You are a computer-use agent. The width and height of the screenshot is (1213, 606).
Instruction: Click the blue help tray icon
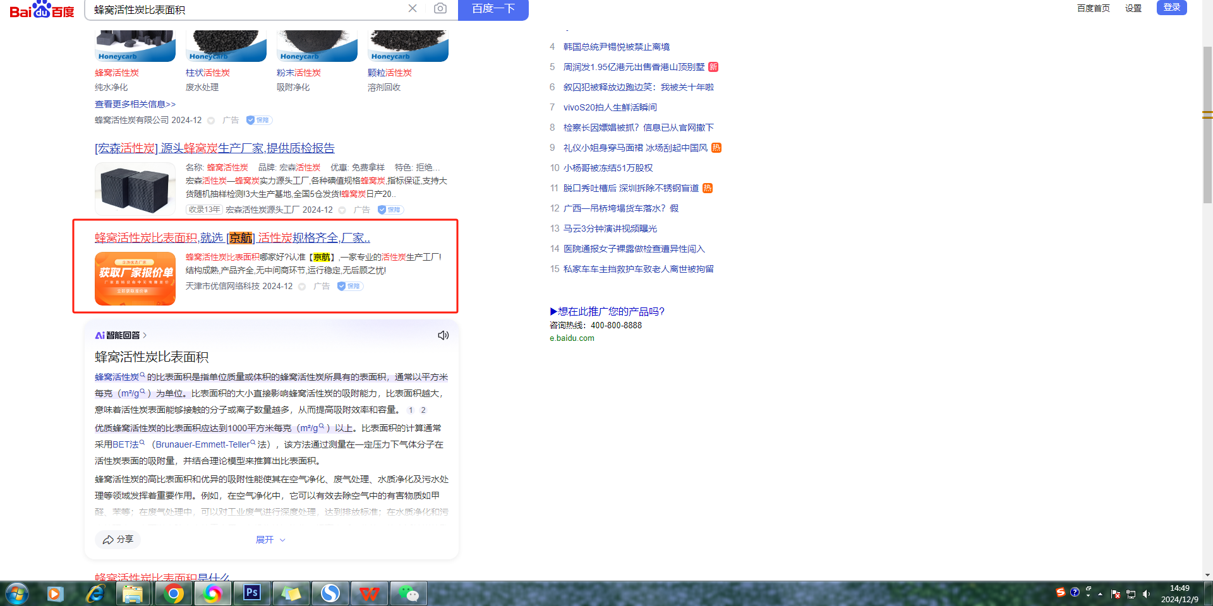pos(1075,592)
